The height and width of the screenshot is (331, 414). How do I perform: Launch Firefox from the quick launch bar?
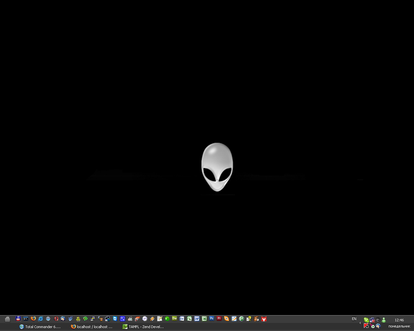click(33, 319)
